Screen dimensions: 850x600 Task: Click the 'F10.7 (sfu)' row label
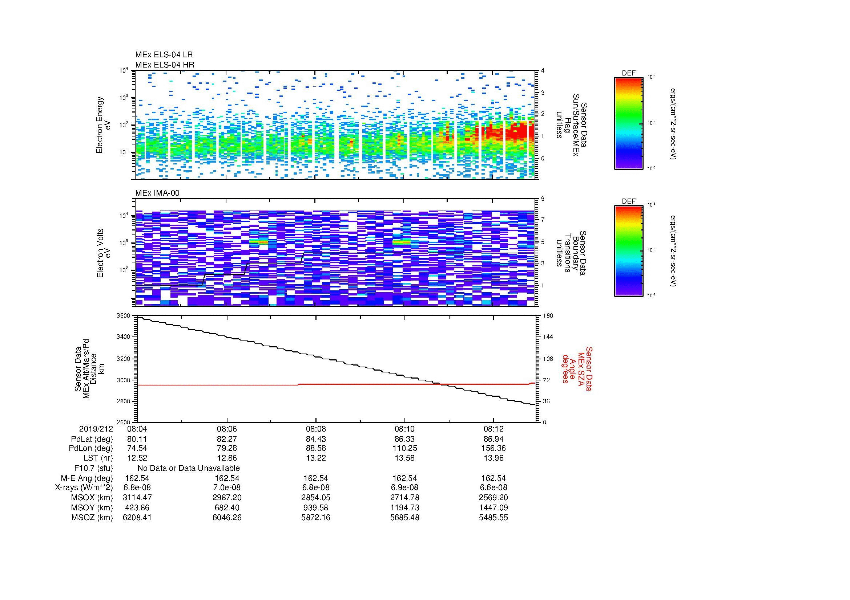click(x=93, y=468)
